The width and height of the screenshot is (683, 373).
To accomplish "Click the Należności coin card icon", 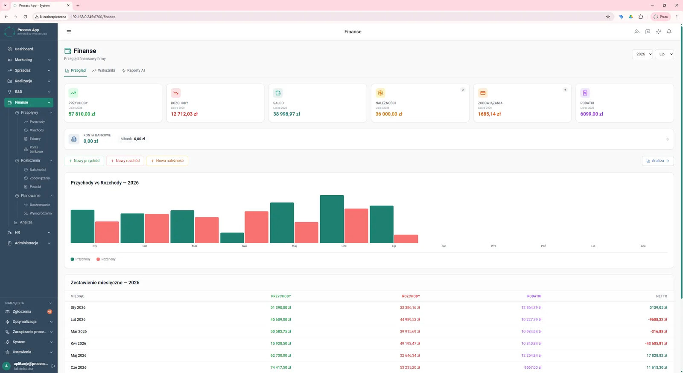I will tap(380, 93).
